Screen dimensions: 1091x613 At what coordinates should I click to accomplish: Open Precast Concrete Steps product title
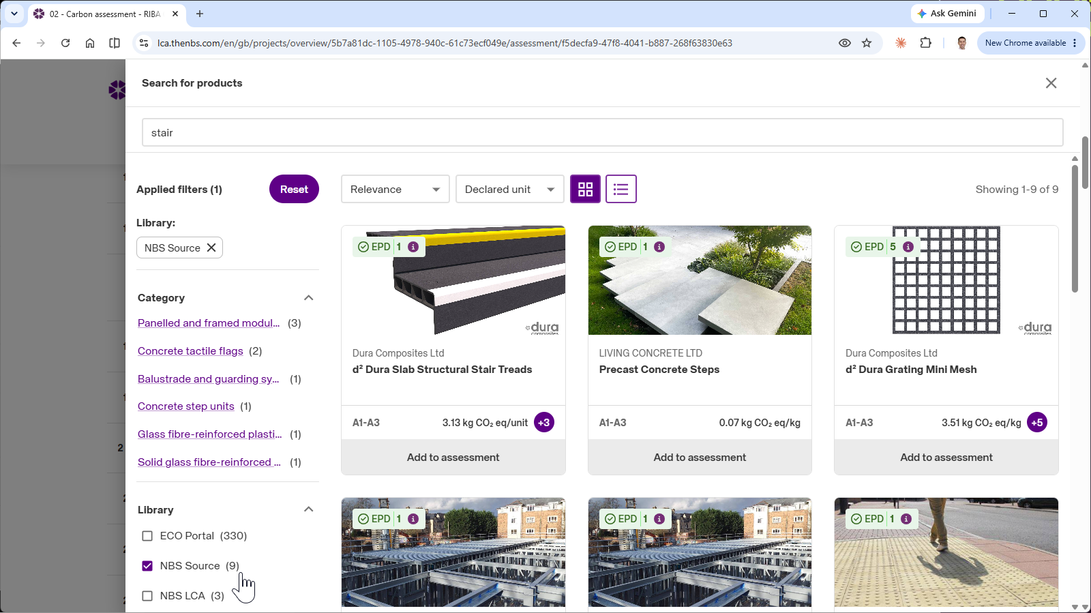659,370
